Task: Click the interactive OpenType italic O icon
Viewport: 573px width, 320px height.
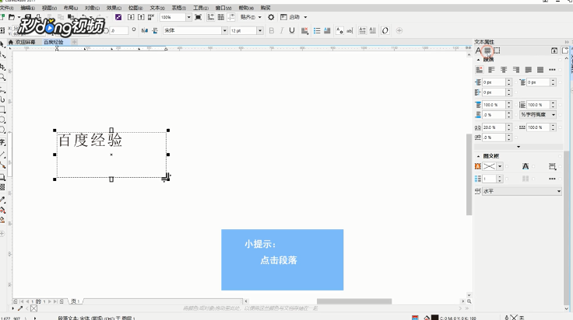Action: point(385,30)
